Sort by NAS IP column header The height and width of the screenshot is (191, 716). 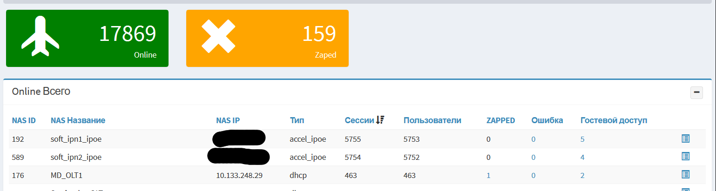[x=228, y=120]
